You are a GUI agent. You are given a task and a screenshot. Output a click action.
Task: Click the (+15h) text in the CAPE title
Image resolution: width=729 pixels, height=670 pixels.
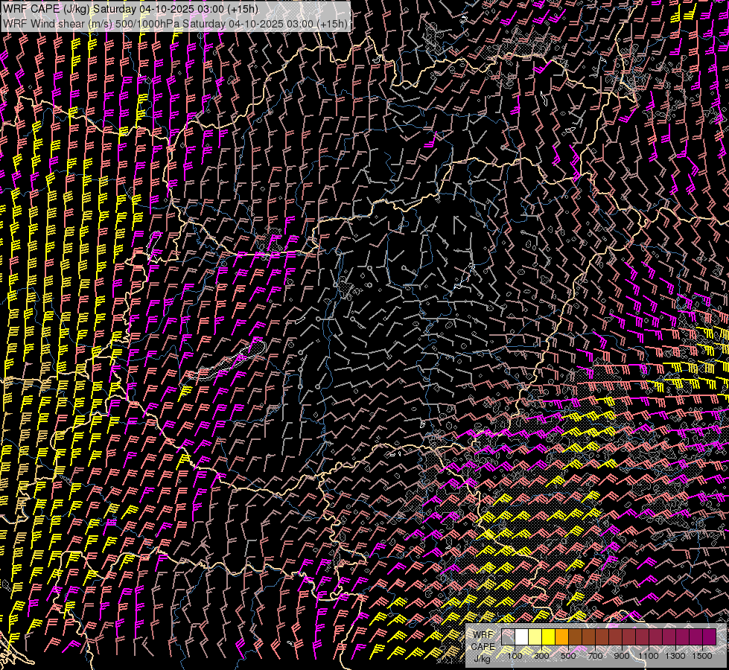[243, 10]
